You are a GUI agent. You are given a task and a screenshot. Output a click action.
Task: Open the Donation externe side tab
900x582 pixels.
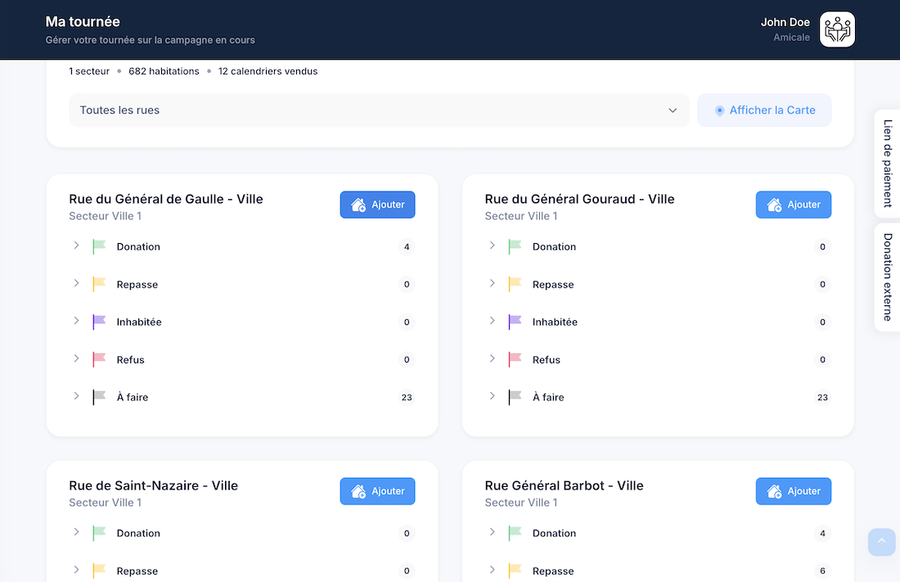pyautogui.click(x=887, y=277)
